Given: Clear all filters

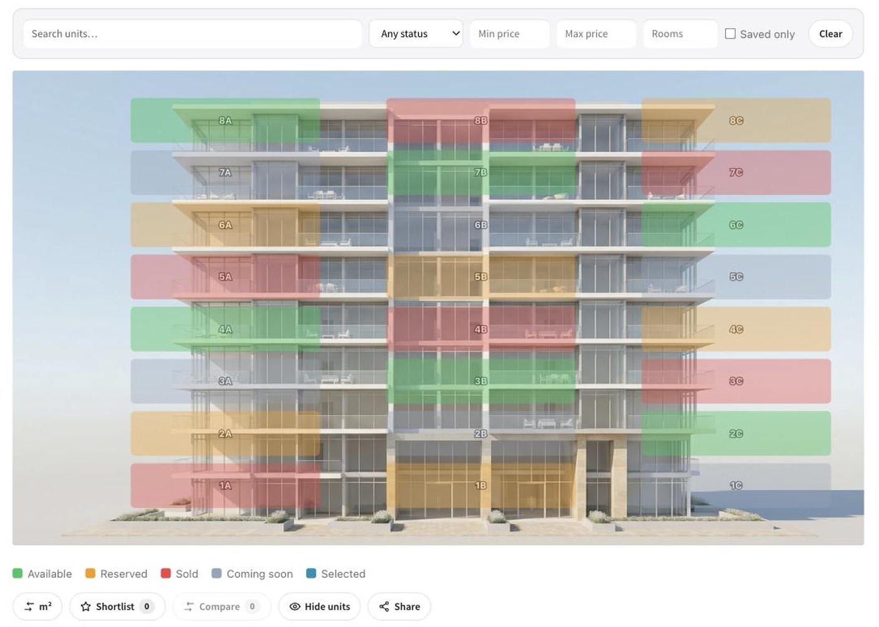Looking at the screenshot, I should click(830, 34).
